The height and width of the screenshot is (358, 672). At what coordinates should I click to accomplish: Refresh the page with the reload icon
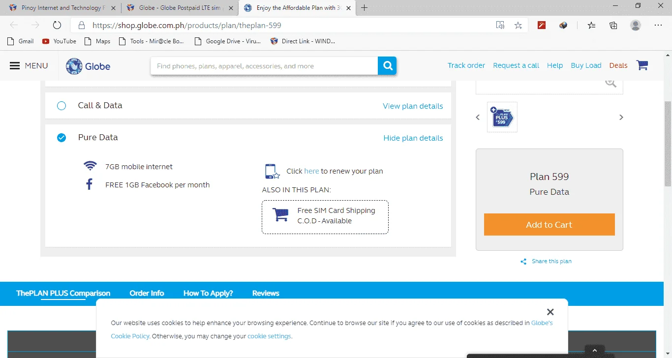coord(57,25)
